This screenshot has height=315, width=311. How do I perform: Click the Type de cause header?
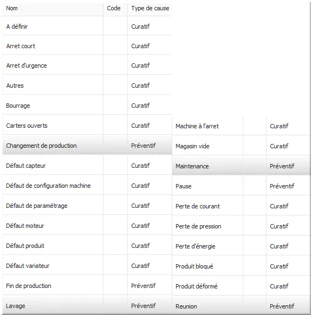150,9
